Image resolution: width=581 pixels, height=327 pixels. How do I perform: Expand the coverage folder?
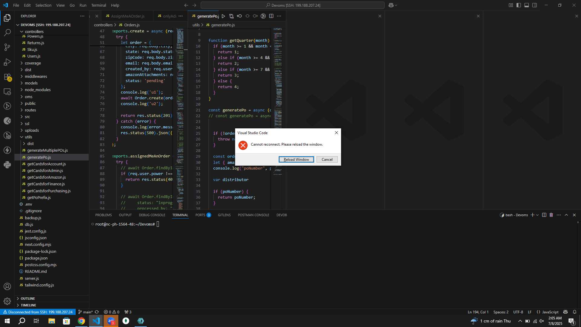point(51,63)
